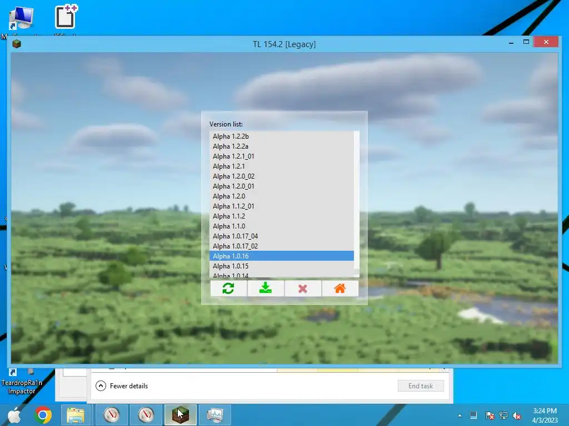Collapse Task Manager with Fewer details
This screenshot has width=569, height=426.
(x=122, y=386)
